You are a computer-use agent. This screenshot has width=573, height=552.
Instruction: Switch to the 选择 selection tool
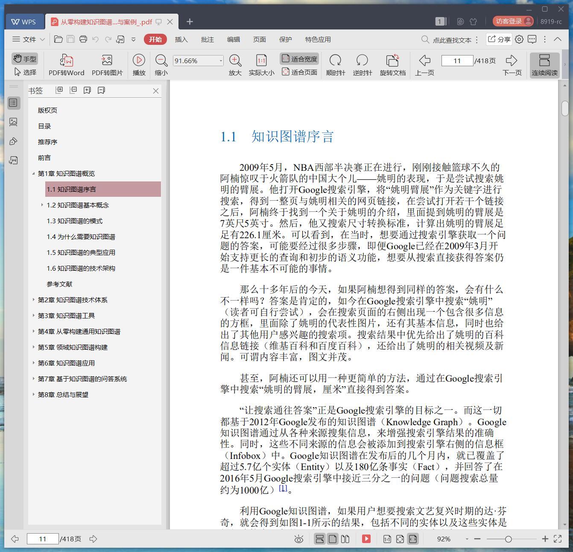[x=25, y=72]
